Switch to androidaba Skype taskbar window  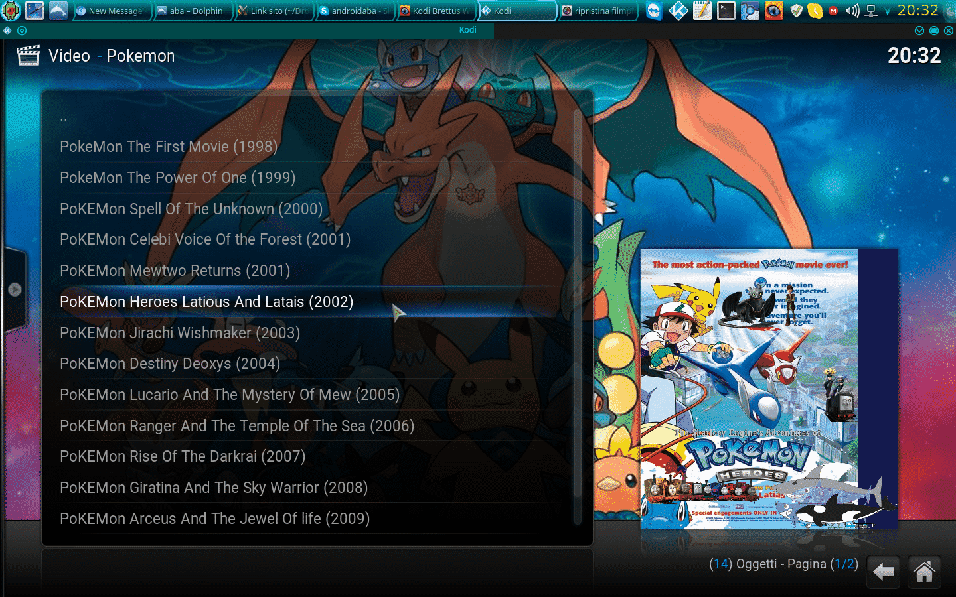pyautogui.click(x=355, y=11)
